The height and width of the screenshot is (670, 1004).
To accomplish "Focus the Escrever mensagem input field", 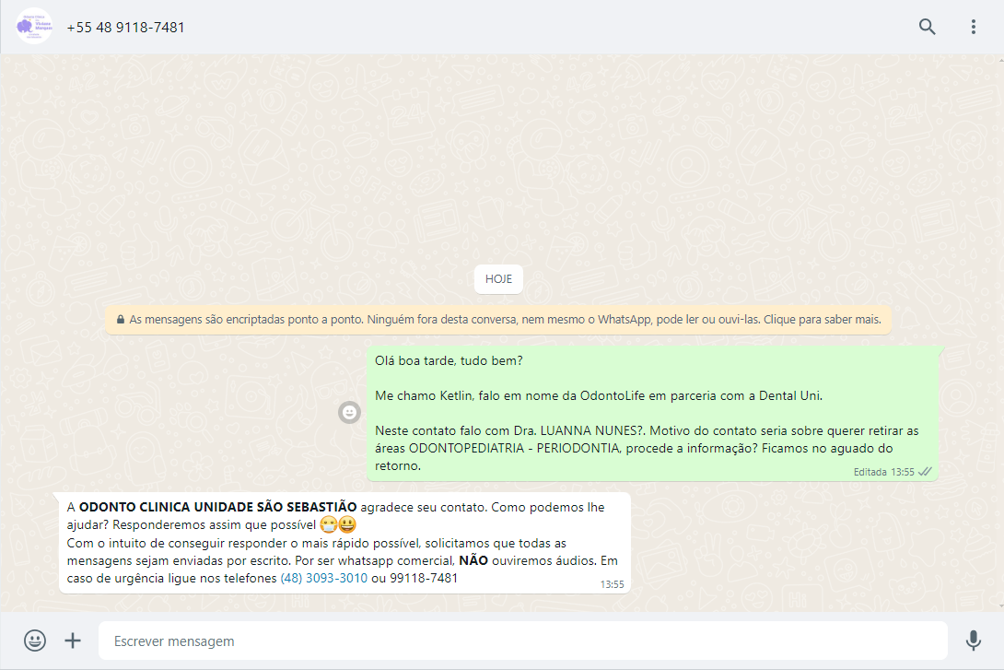I will [x=522, y=641].
